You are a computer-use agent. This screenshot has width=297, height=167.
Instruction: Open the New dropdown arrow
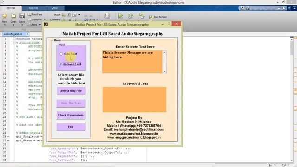point(5,25)
